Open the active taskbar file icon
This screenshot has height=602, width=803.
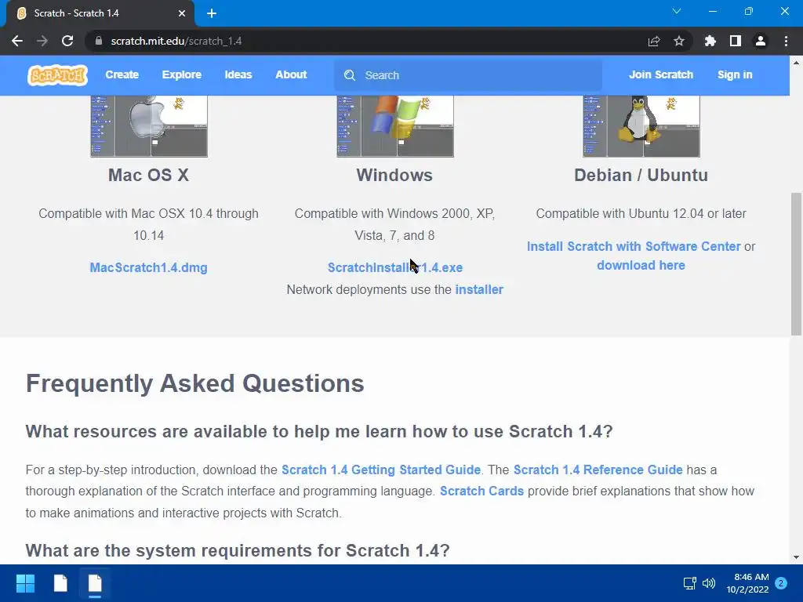pyautogui.click(x=95, y=583)
